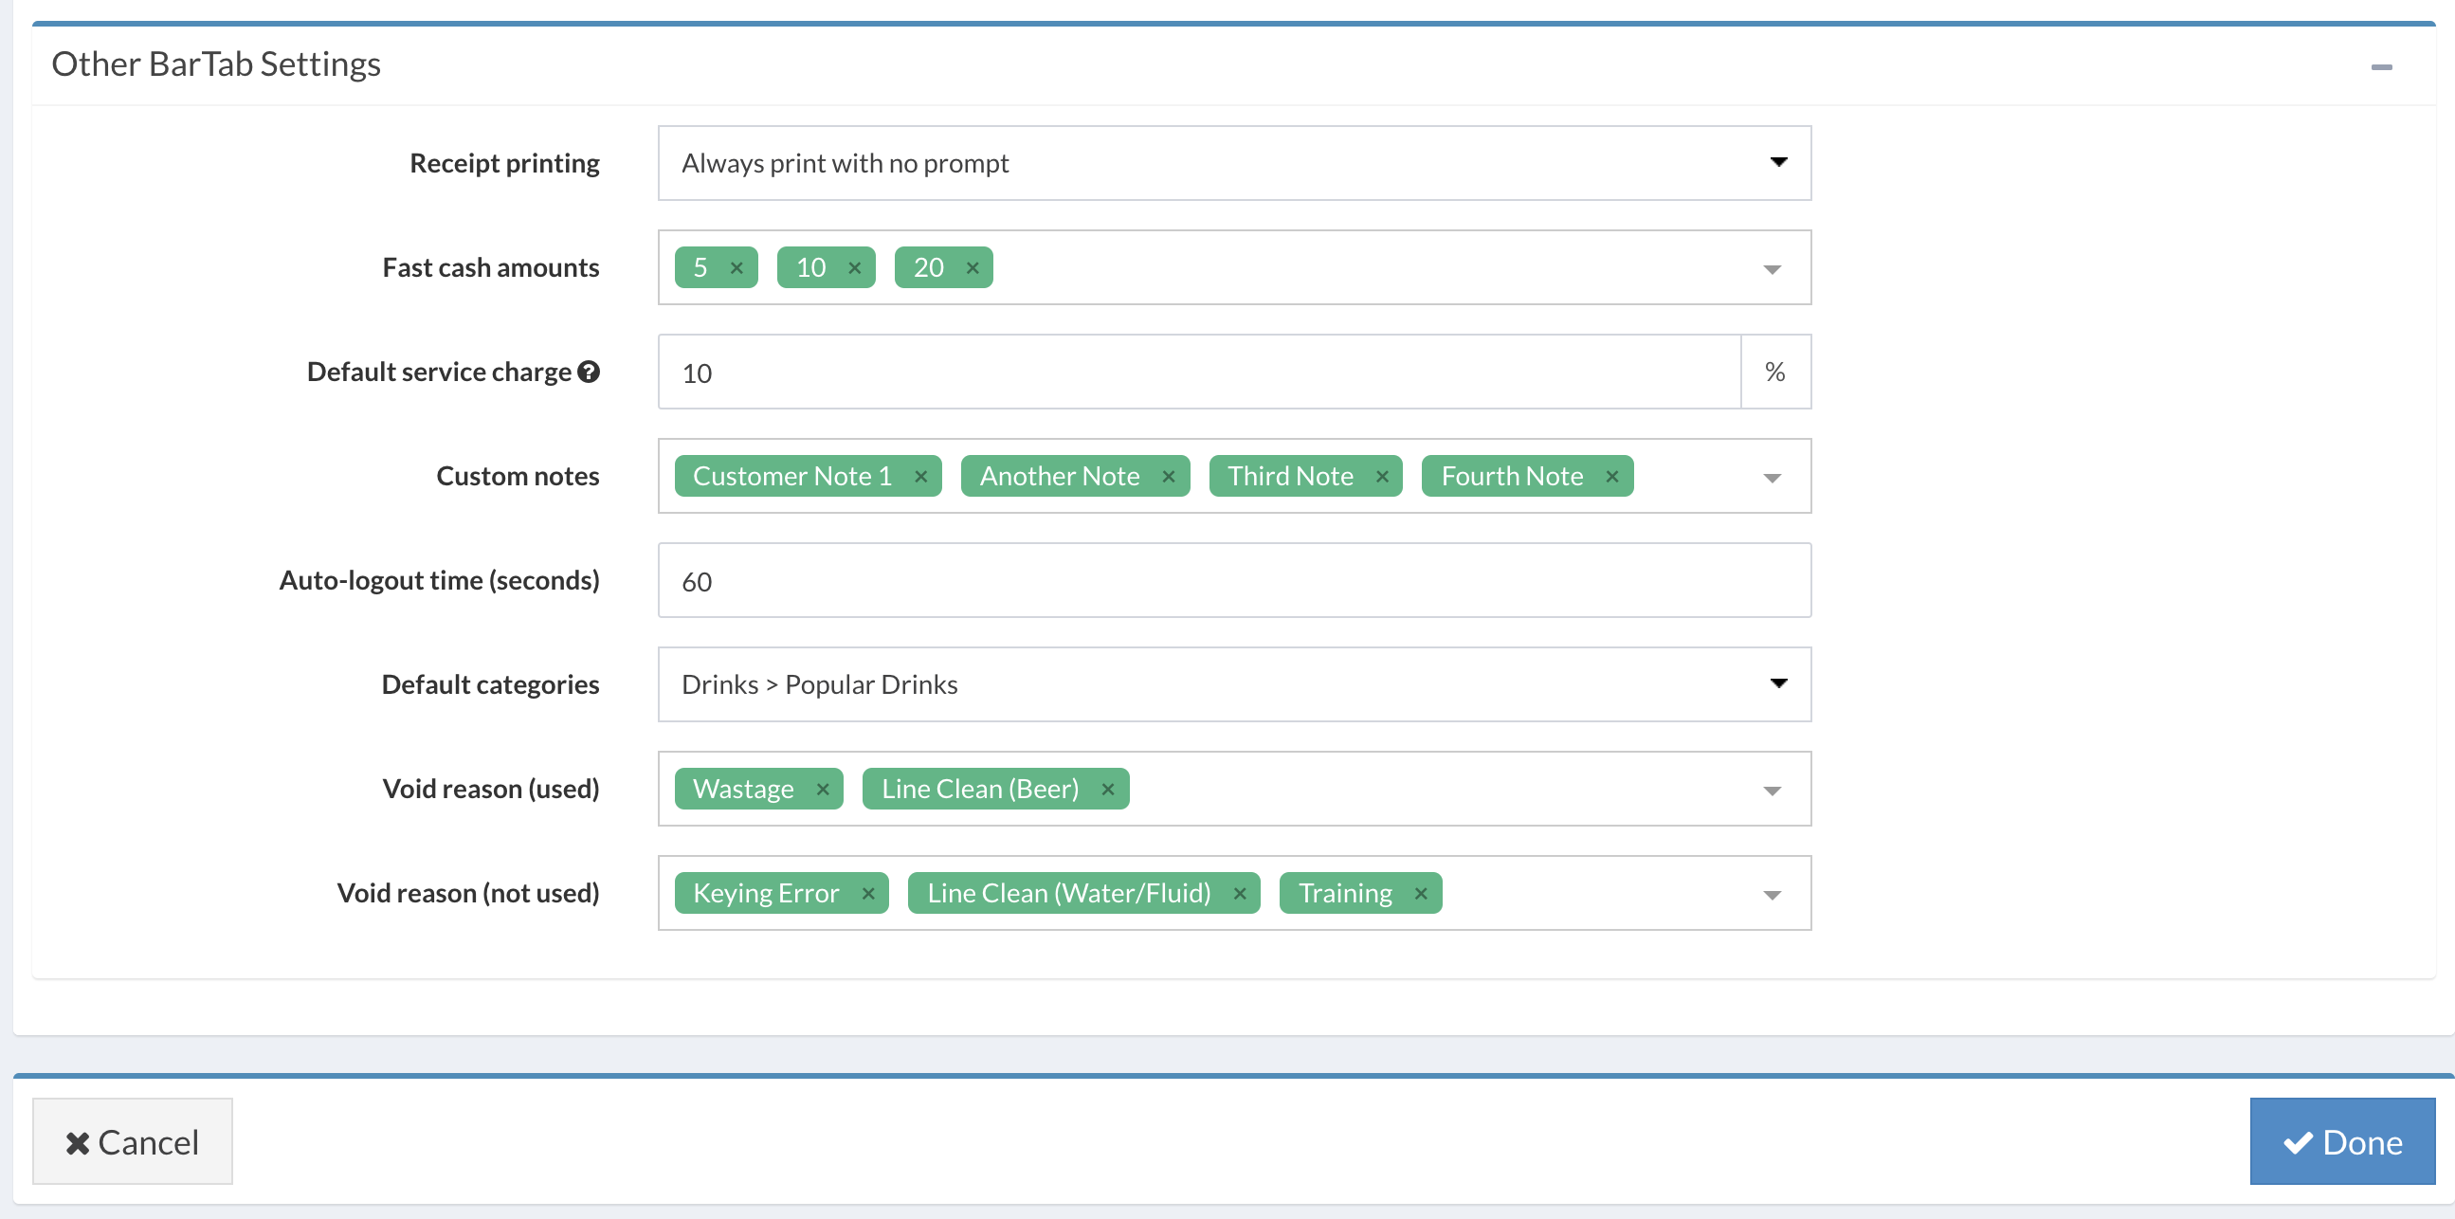Click the service charge help icon
2455x1219 pixels.
589,372
